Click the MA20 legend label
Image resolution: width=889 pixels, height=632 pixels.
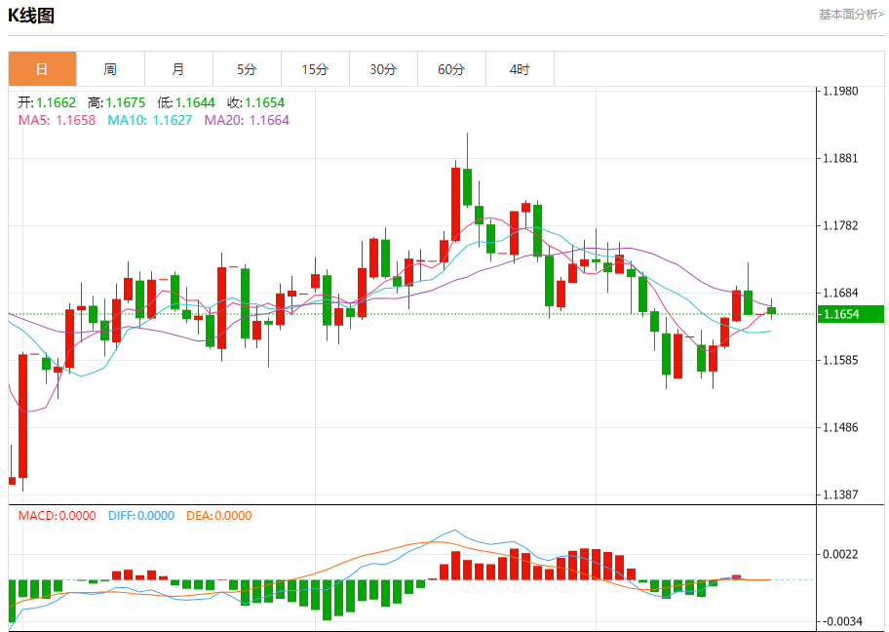[x=247, y=120]
